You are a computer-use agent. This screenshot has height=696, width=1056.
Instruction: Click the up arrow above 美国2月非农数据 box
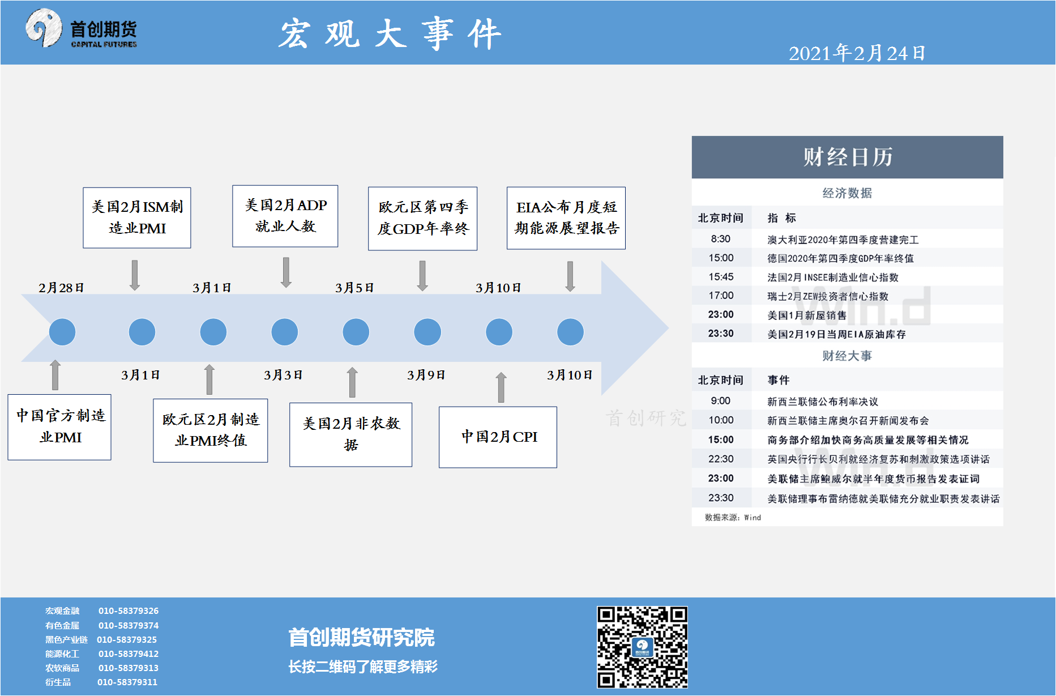click(352, 382)
